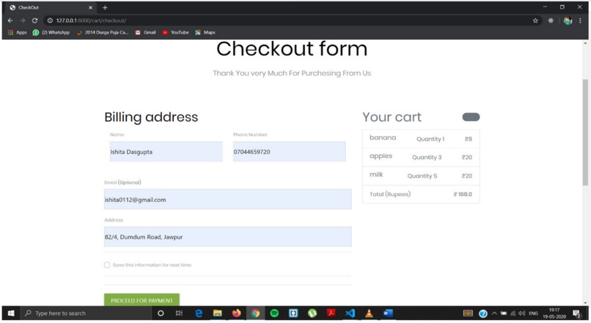
Task: Open Spotify from the taskbar
Action: [x=274, y=313]
